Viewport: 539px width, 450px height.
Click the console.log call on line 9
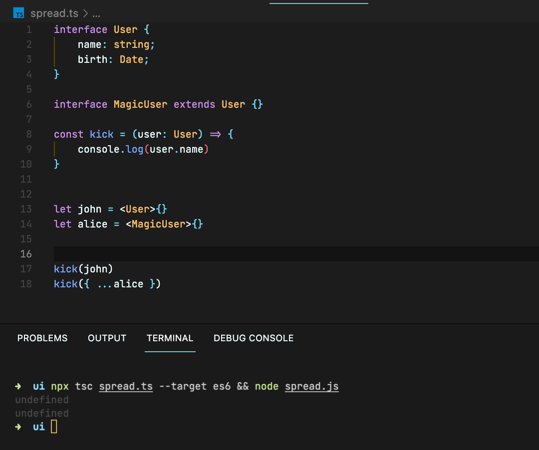tap(110, 149)
